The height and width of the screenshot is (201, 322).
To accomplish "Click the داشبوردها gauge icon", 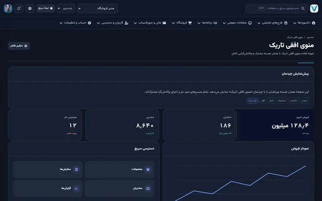I will pos(313,23).
